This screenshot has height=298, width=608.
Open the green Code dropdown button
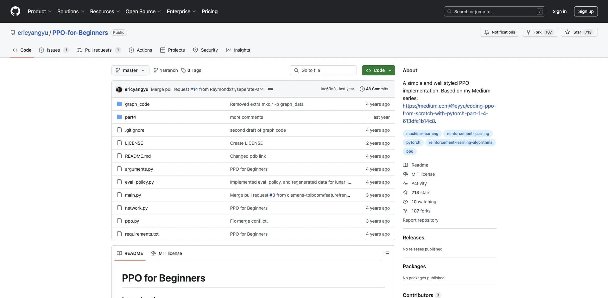click(378, 70)
